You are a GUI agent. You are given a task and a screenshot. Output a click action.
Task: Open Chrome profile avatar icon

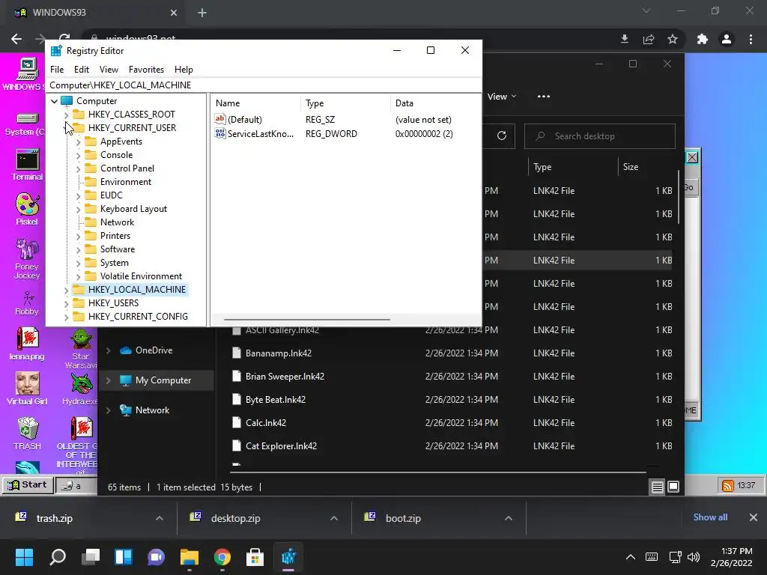tap(727, 39)
